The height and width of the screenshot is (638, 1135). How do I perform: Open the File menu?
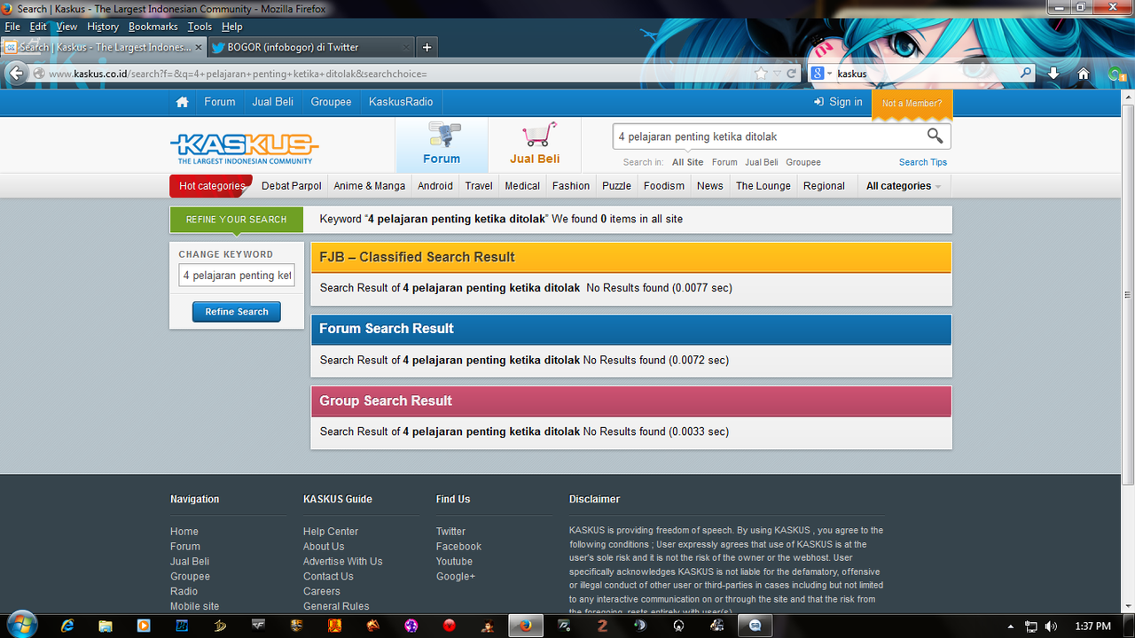(x=12, y=27)
